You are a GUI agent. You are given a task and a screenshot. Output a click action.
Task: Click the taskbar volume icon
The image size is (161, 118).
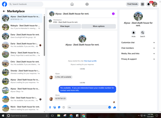[x=145, y=115]
